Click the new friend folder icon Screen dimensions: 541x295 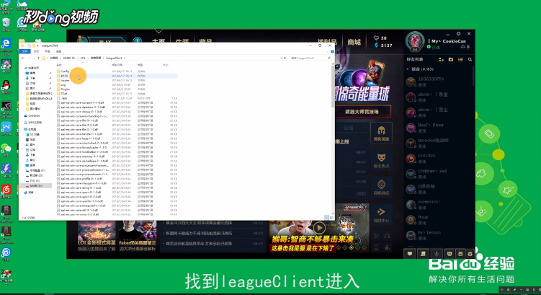pos(451,59)
